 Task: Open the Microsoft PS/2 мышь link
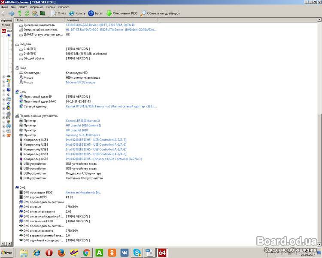coord(81,82)
